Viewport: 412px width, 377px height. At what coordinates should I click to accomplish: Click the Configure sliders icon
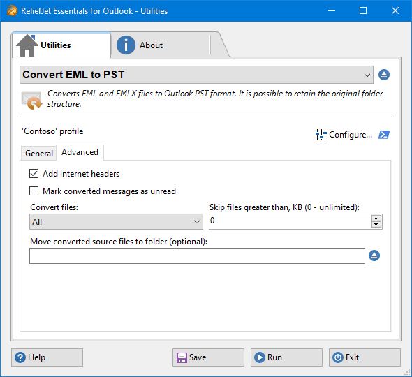coord(321,135)
